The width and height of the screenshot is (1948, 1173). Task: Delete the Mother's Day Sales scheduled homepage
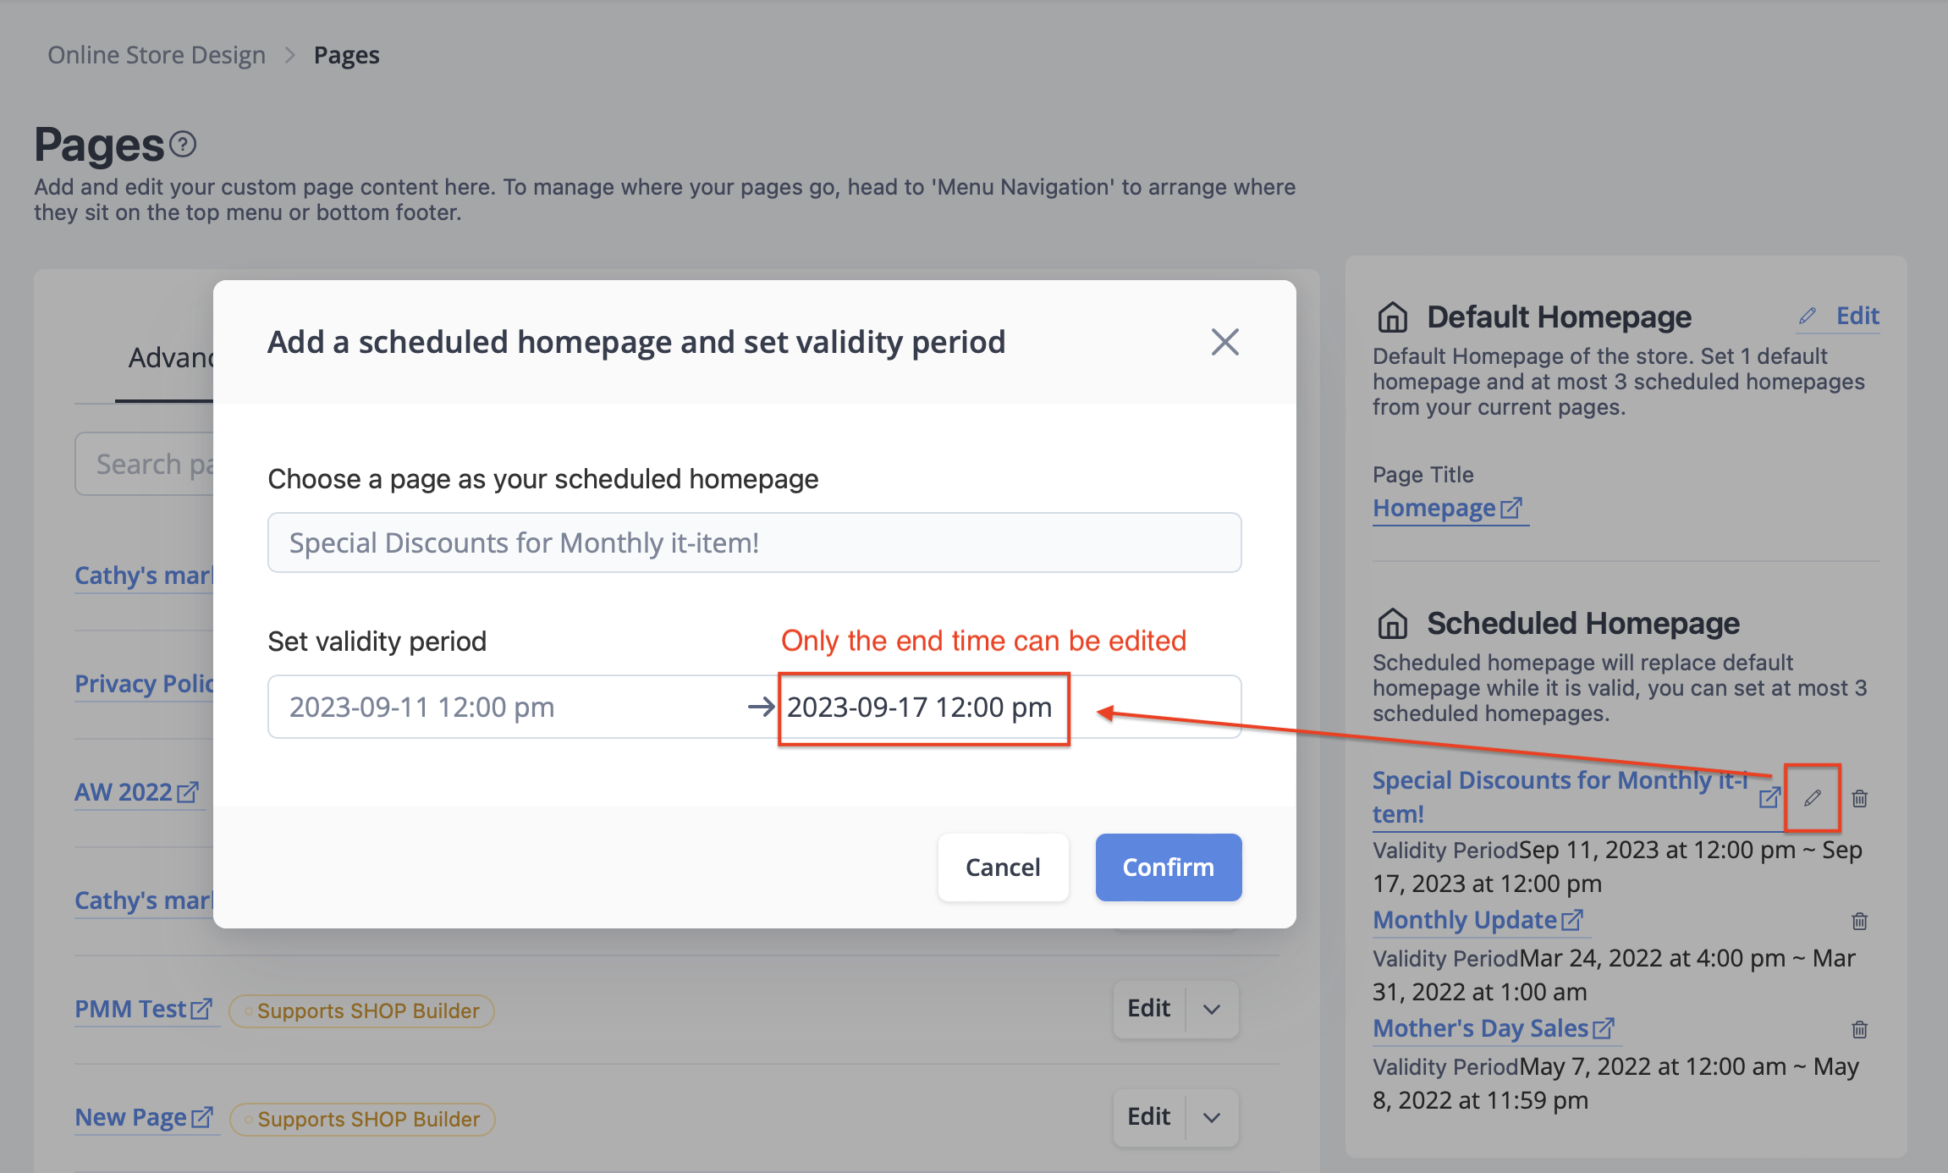pyautogui.click(x=1859, y=1029)
